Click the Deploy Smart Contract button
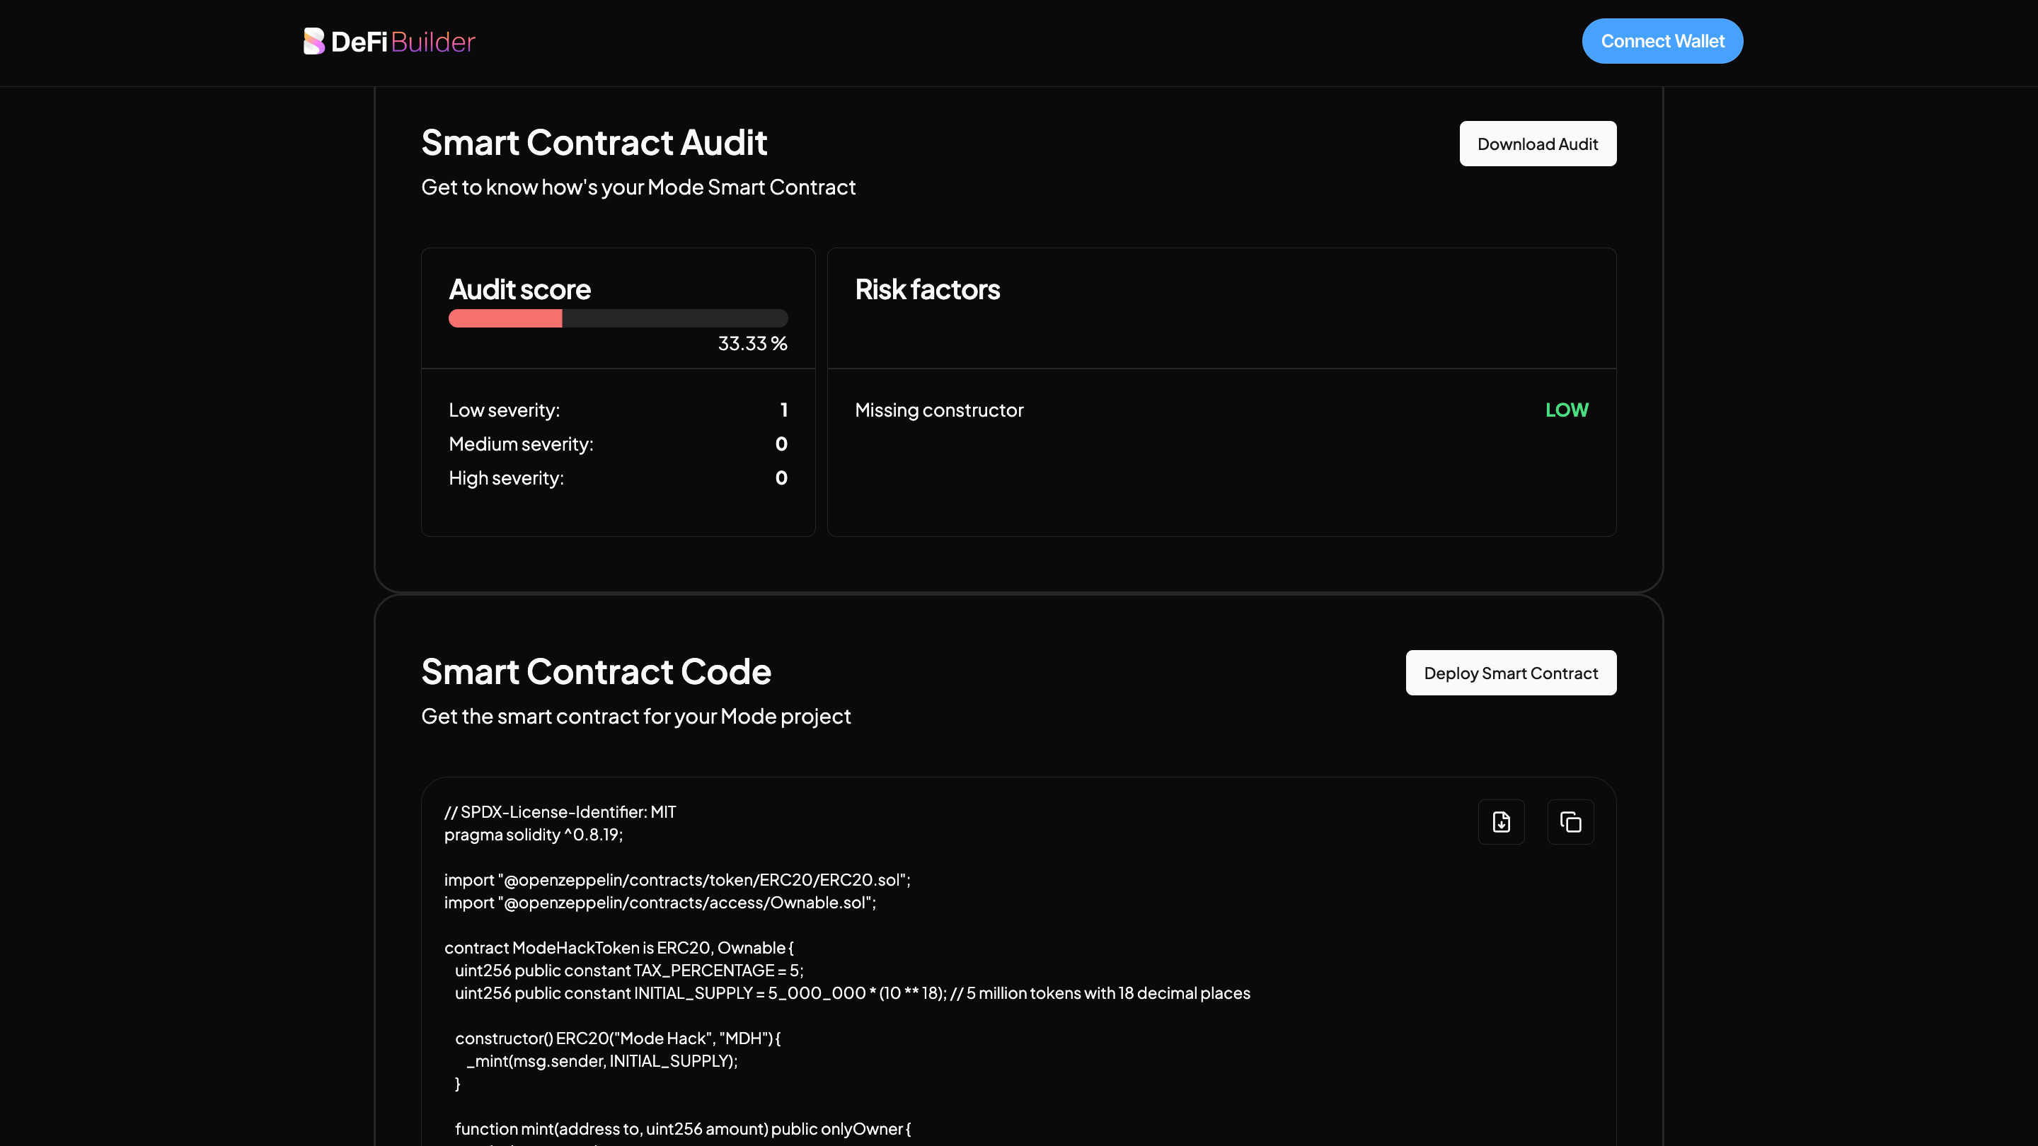This screenshot has height=1146, width=2038. tap(1510, 673)
